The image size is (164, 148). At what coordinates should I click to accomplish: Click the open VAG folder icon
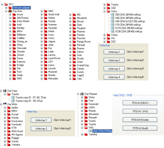click(x=86, y=127)
